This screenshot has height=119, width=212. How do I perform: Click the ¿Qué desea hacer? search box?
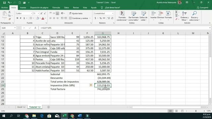[112, 8]
